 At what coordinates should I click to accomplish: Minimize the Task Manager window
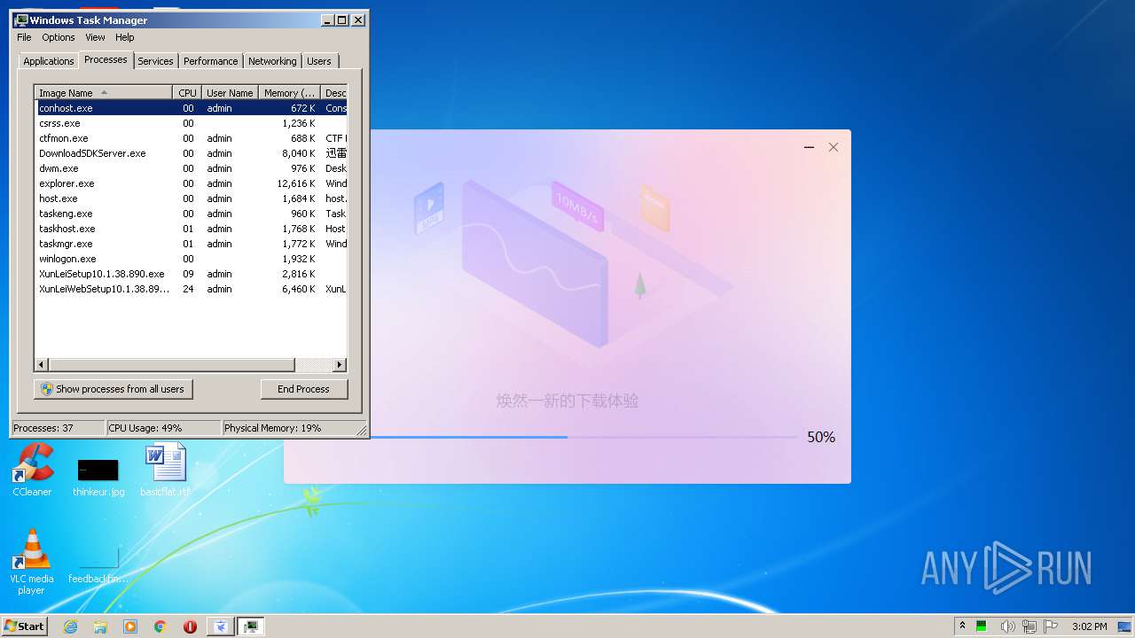[326, 19]
